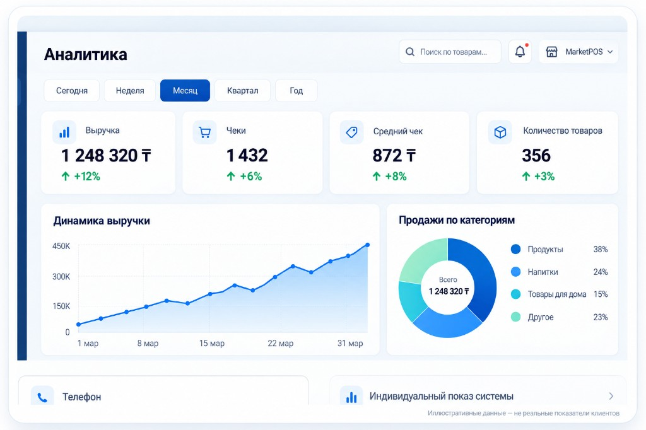Click the green up arrow beside +6%
646x430 pixels.
click(x=231, y=177)
